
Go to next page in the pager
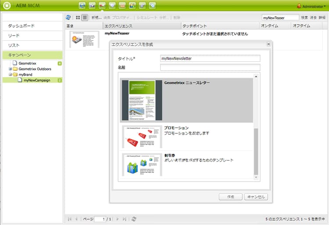[x=117, y=219]
